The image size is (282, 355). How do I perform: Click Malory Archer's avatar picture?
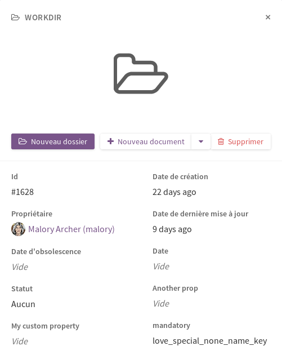tap(18, 229)
